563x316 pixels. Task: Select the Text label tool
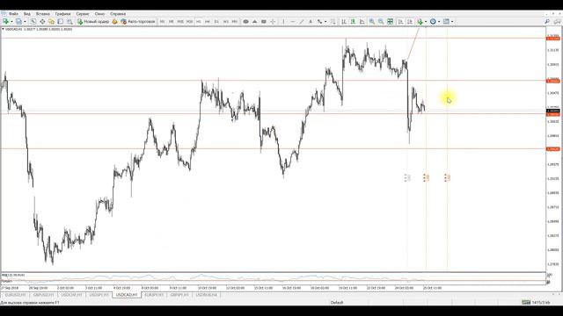coord(311,21)
